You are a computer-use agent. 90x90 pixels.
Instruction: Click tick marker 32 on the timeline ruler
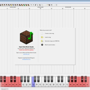74,8
